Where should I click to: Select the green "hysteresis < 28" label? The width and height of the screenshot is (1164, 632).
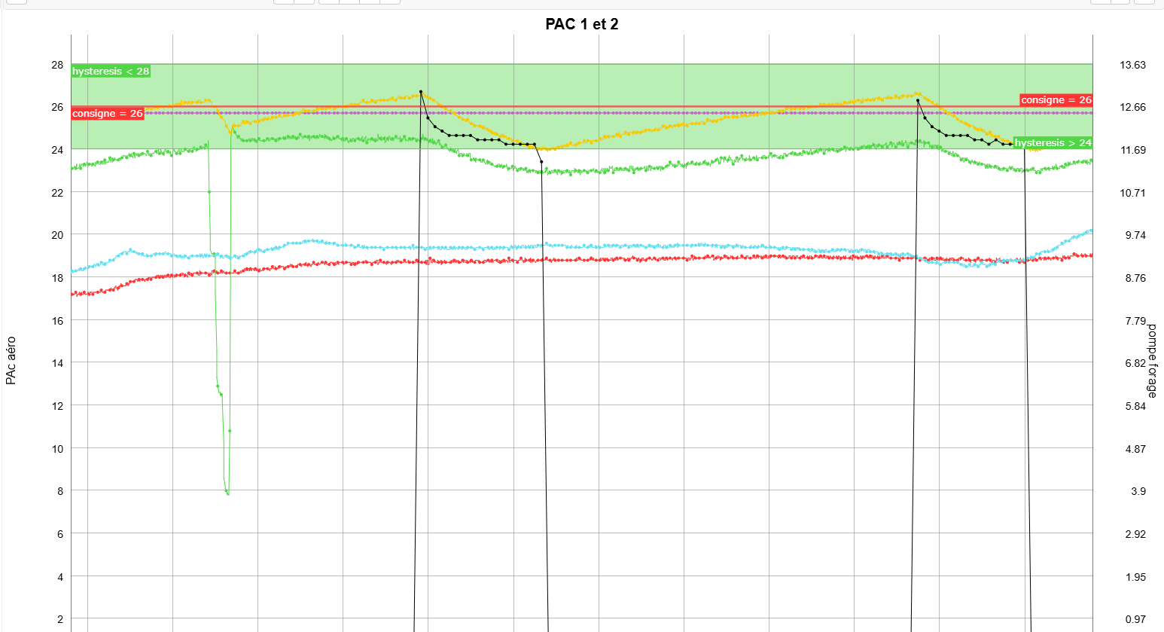click(x=111, y=72)
